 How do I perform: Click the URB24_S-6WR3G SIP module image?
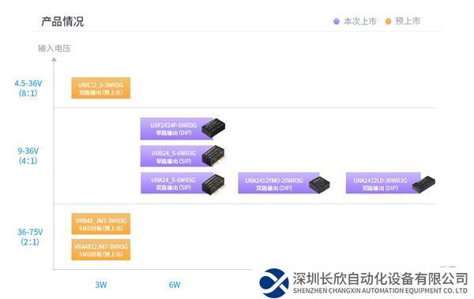(214, 156)
